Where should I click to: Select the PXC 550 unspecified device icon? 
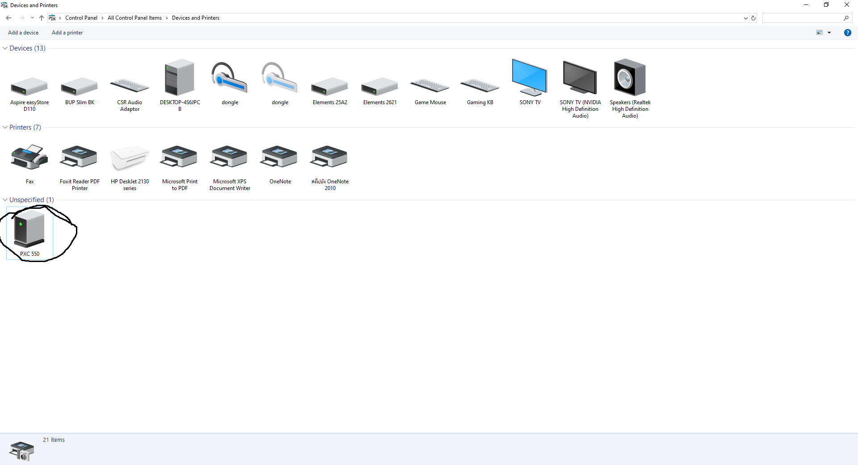pos(29,229)
